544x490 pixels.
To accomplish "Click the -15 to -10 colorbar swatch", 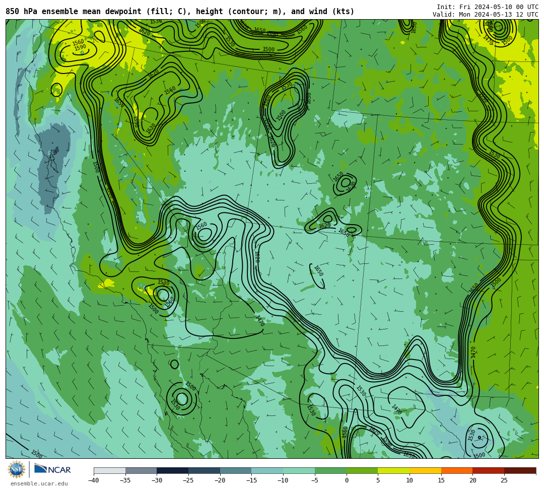I will [267, 470].
